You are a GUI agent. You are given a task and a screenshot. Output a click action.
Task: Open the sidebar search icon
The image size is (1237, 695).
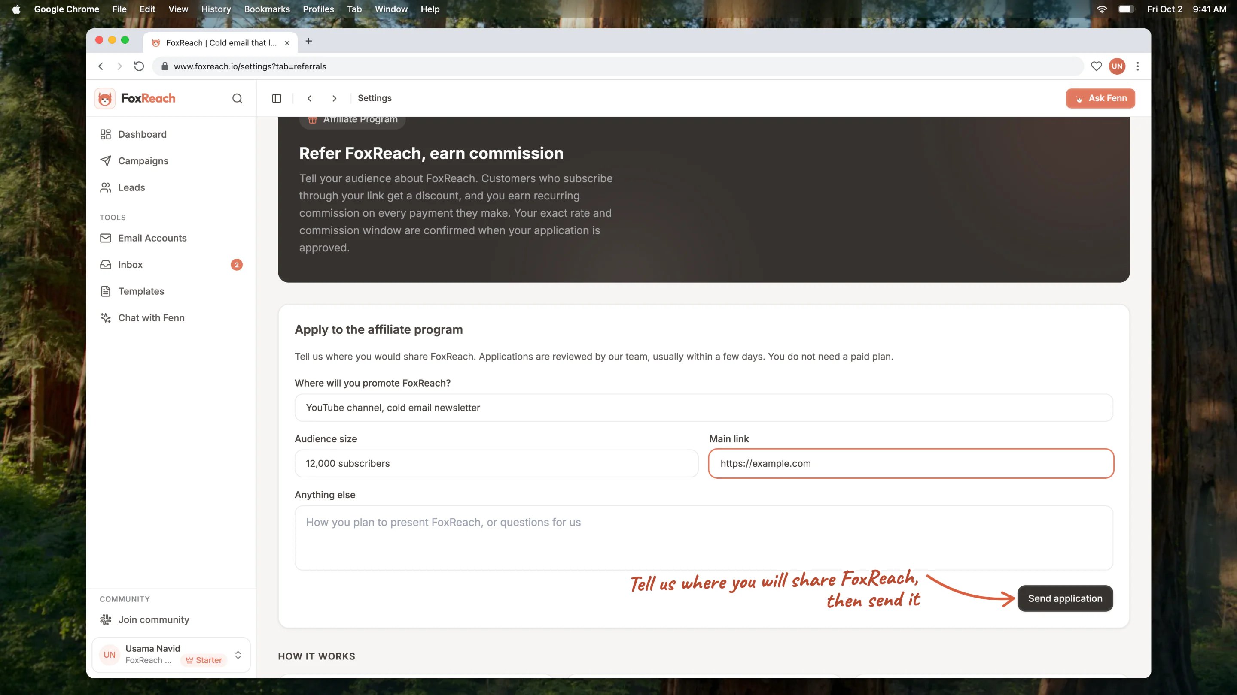pos(237,98)
